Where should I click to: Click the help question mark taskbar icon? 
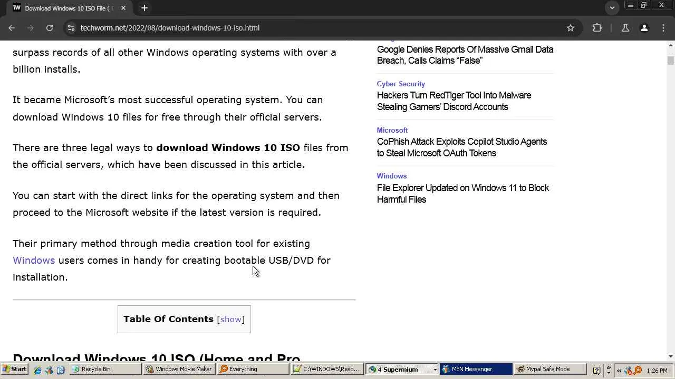click(596, 370)
